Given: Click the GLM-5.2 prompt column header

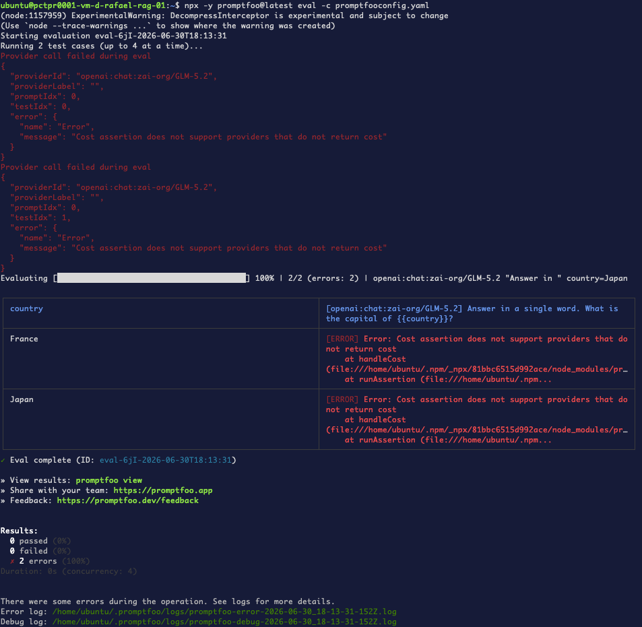Looking at the screenshot, I should point(477,313).
